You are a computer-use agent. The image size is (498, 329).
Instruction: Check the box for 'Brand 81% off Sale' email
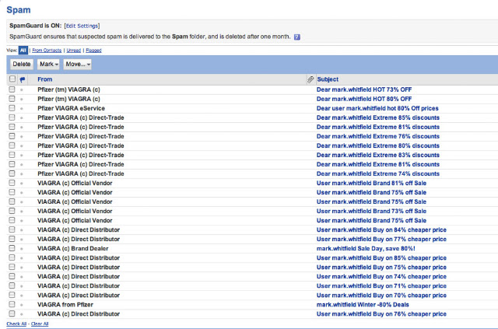point(12,183)
